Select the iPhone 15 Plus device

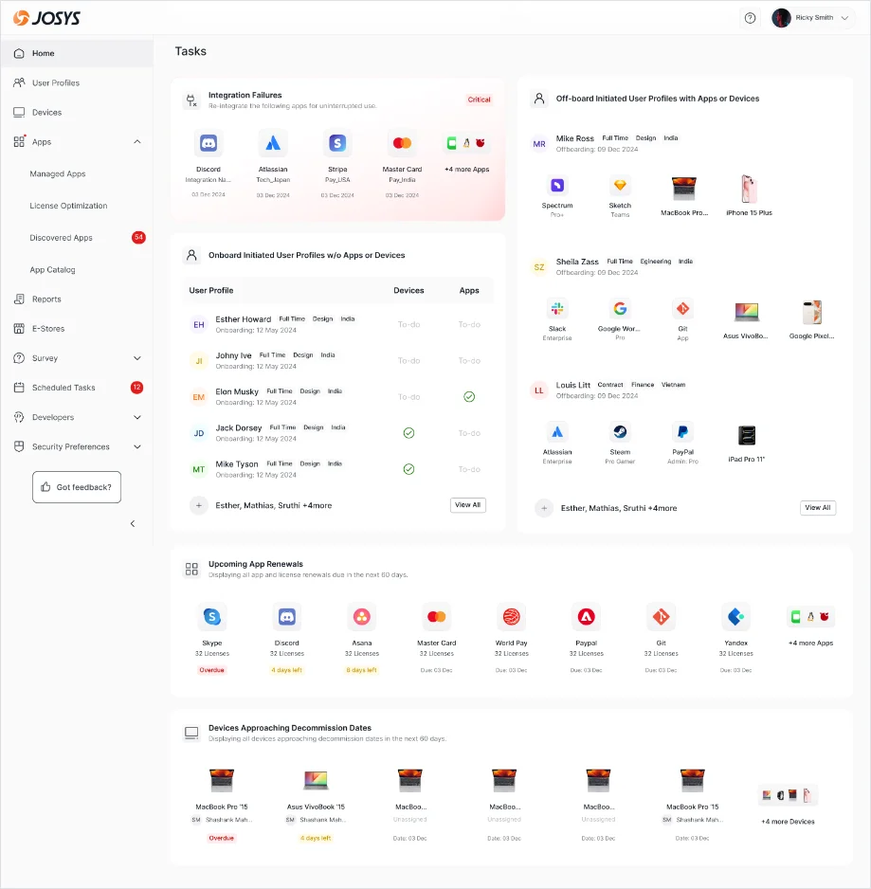(x=749, y=190)
